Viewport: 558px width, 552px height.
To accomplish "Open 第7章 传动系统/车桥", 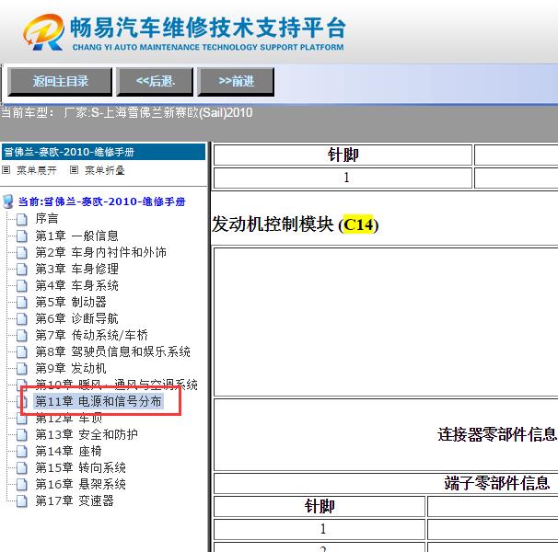I will [91, 335].
